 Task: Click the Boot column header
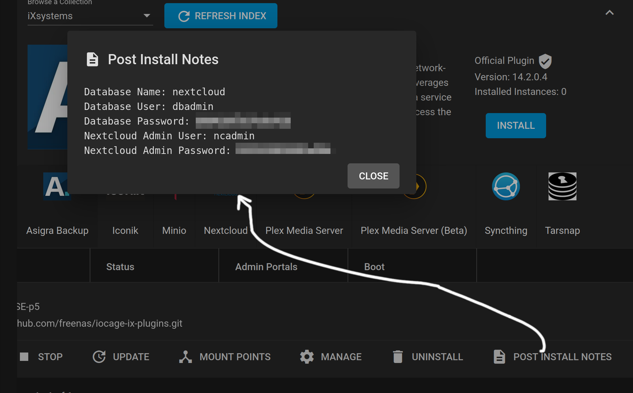(x=374, y=267)
